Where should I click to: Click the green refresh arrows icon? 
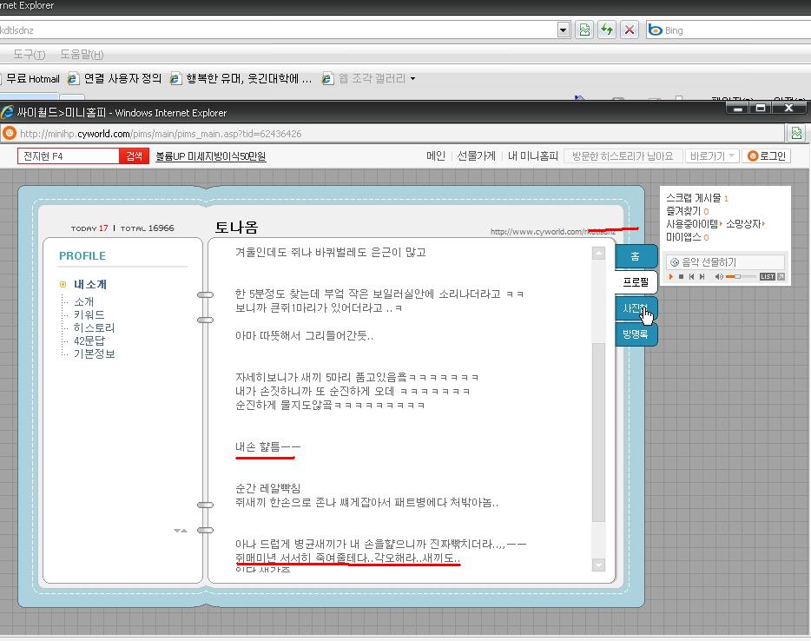point(607,30)
